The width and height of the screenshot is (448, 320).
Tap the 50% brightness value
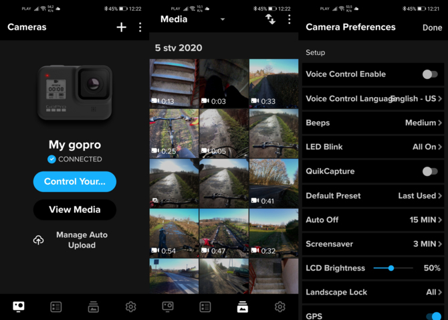tap(432, 268)
